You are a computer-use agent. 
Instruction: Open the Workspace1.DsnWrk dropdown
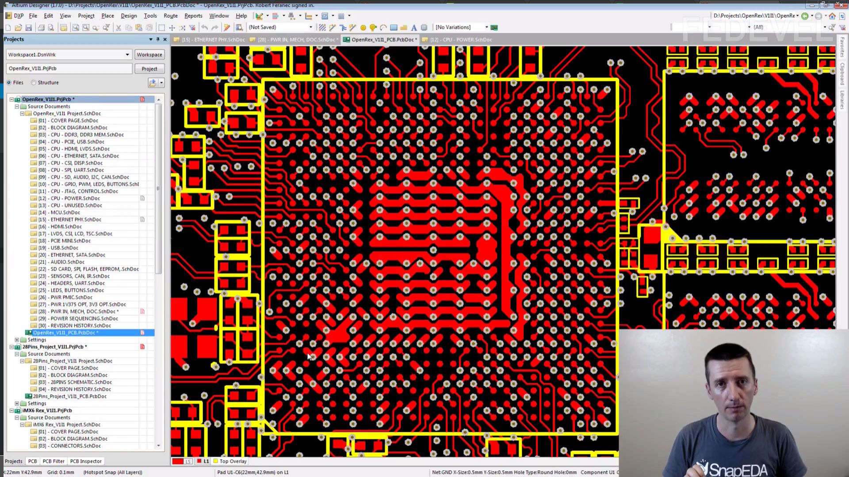pos(127,55)
